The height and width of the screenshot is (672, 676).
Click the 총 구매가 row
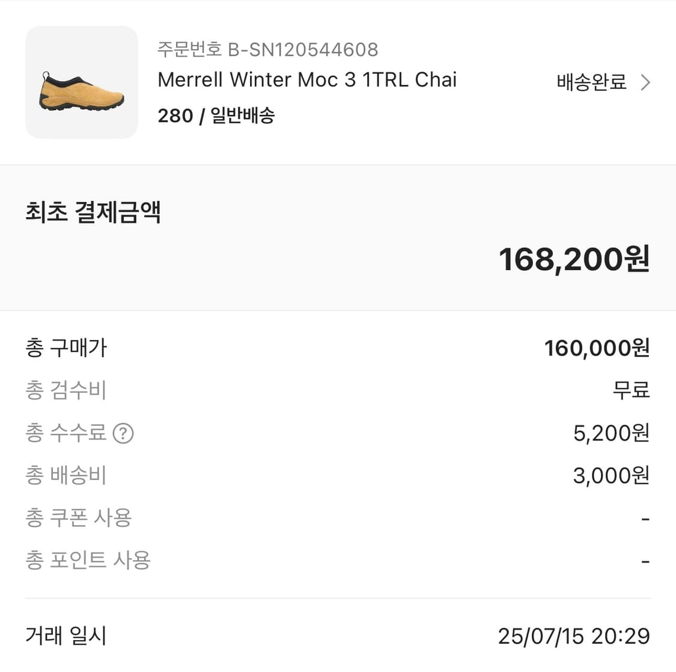[x=66, y=348]
